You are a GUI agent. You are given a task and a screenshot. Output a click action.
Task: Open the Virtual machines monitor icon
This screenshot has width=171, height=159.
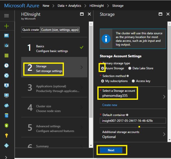point(6,96)
